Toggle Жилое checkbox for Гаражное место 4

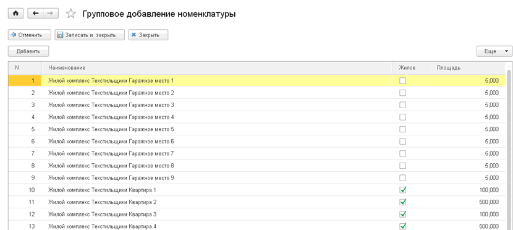tap(403, 117)
